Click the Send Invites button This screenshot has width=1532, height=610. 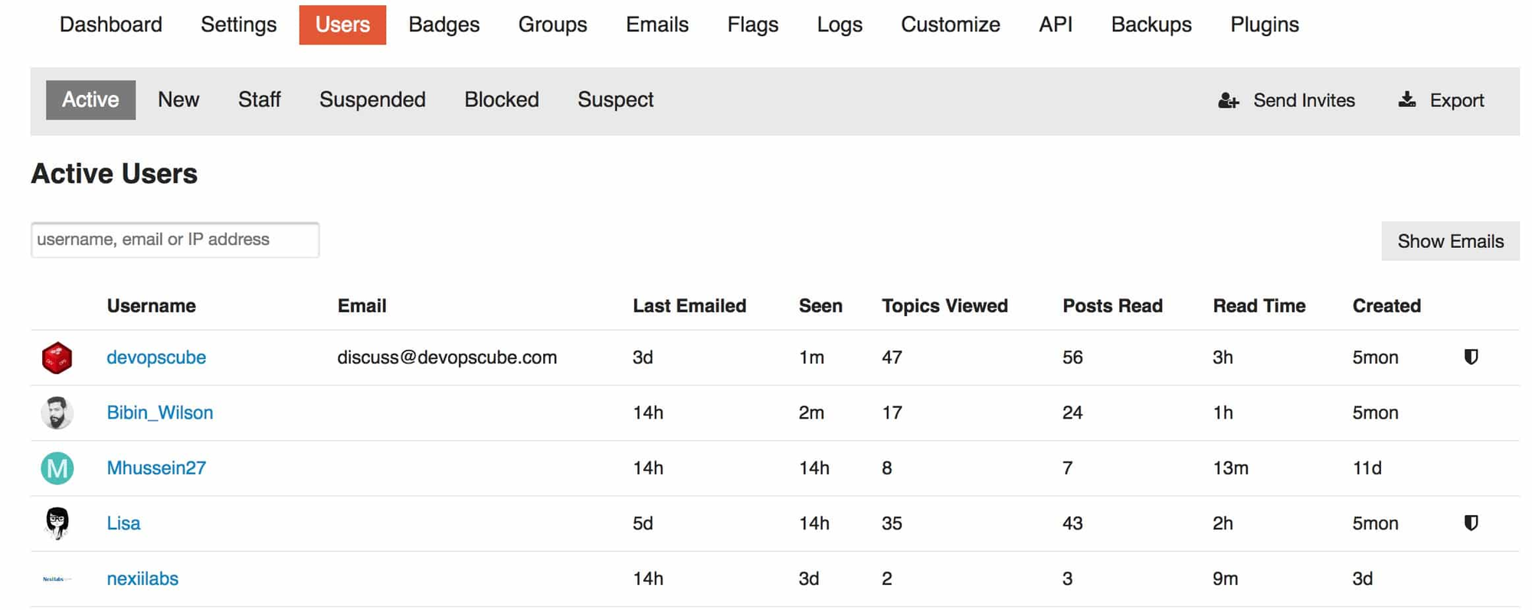pos(1287,100)
